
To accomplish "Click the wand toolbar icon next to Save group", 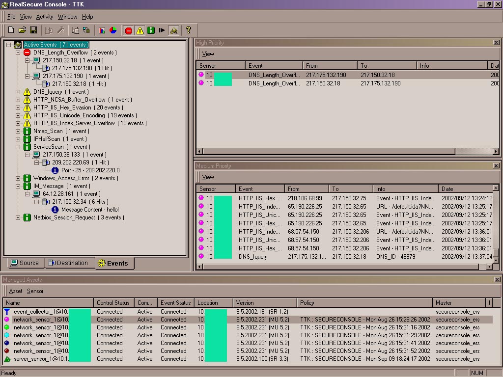I will (x=60, y=30).
